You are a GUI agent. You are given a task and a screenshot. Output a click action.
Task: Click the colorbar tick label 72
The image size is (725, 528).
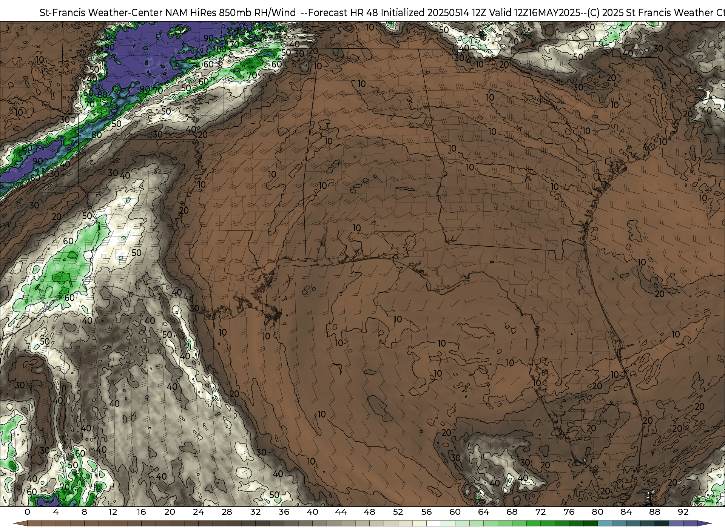pyautogui.click(x=540, y=512)
